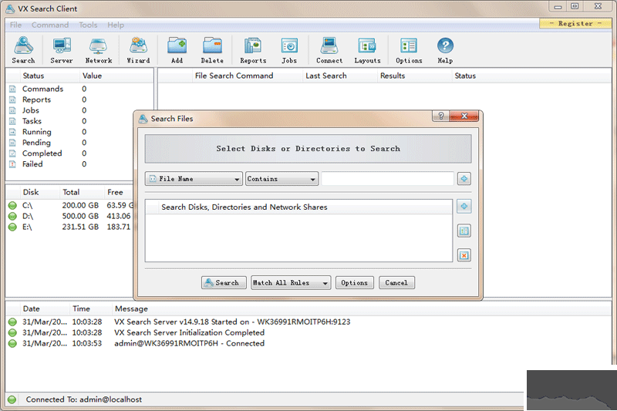Click the Delete toolbar icon

(212, 50)
